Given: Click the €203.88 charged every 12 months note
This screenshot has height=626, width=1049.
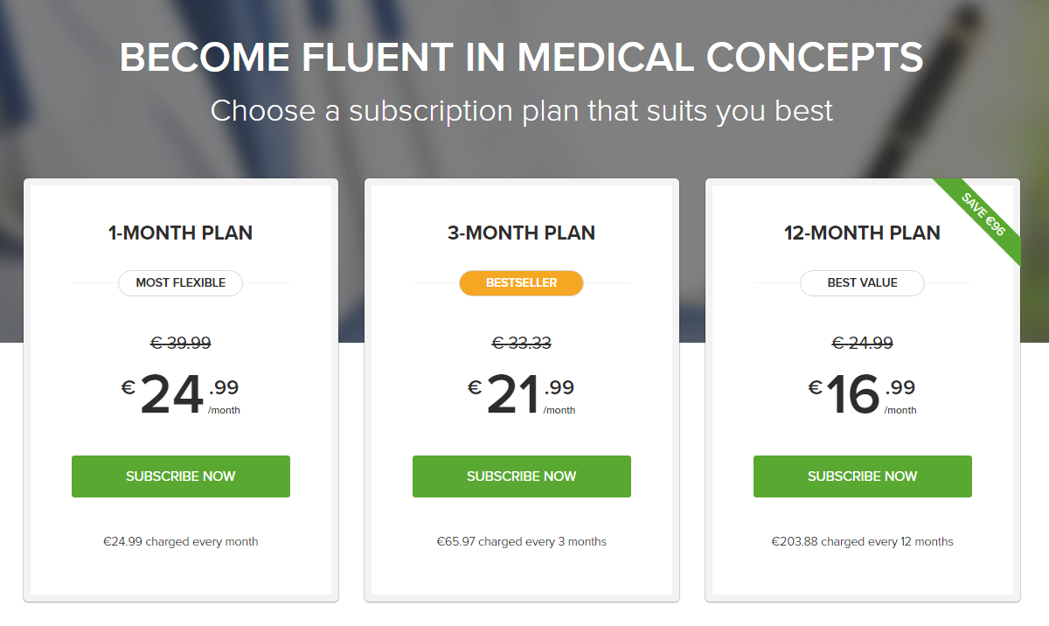Looking at the screenshot, I should click(863, 542).
